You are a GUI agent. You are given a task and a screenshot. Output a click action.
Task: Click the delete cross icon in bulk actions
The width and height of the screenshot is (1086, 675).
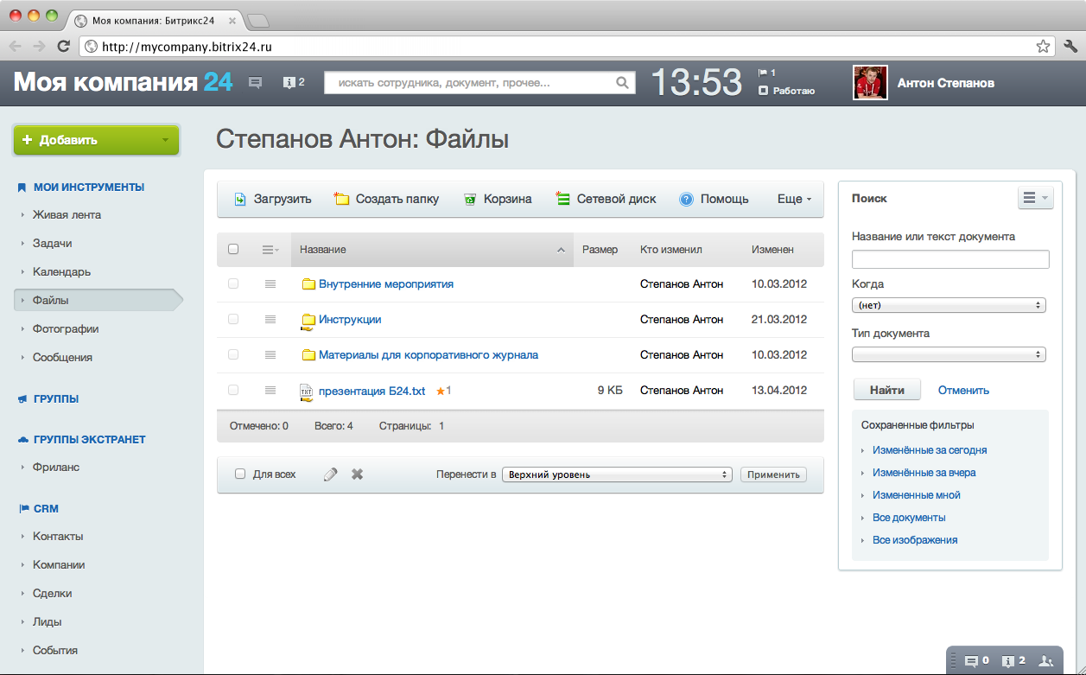point(358,474)
